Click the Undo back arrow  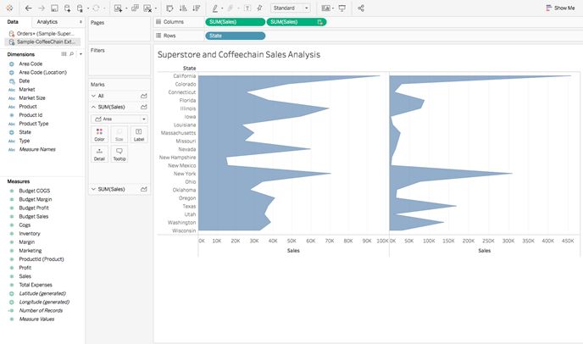28,8
